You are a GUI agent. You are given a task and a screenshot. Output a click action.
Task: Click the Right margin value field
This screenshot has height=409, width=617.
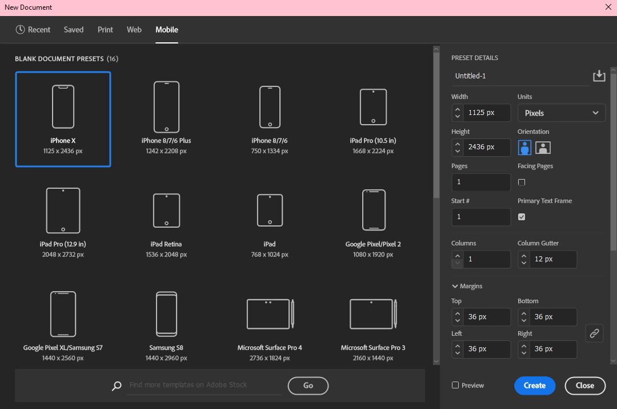click(553, 349)
